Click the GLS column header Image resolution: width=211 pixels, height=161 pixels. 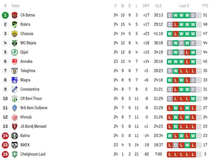[158, 6]
